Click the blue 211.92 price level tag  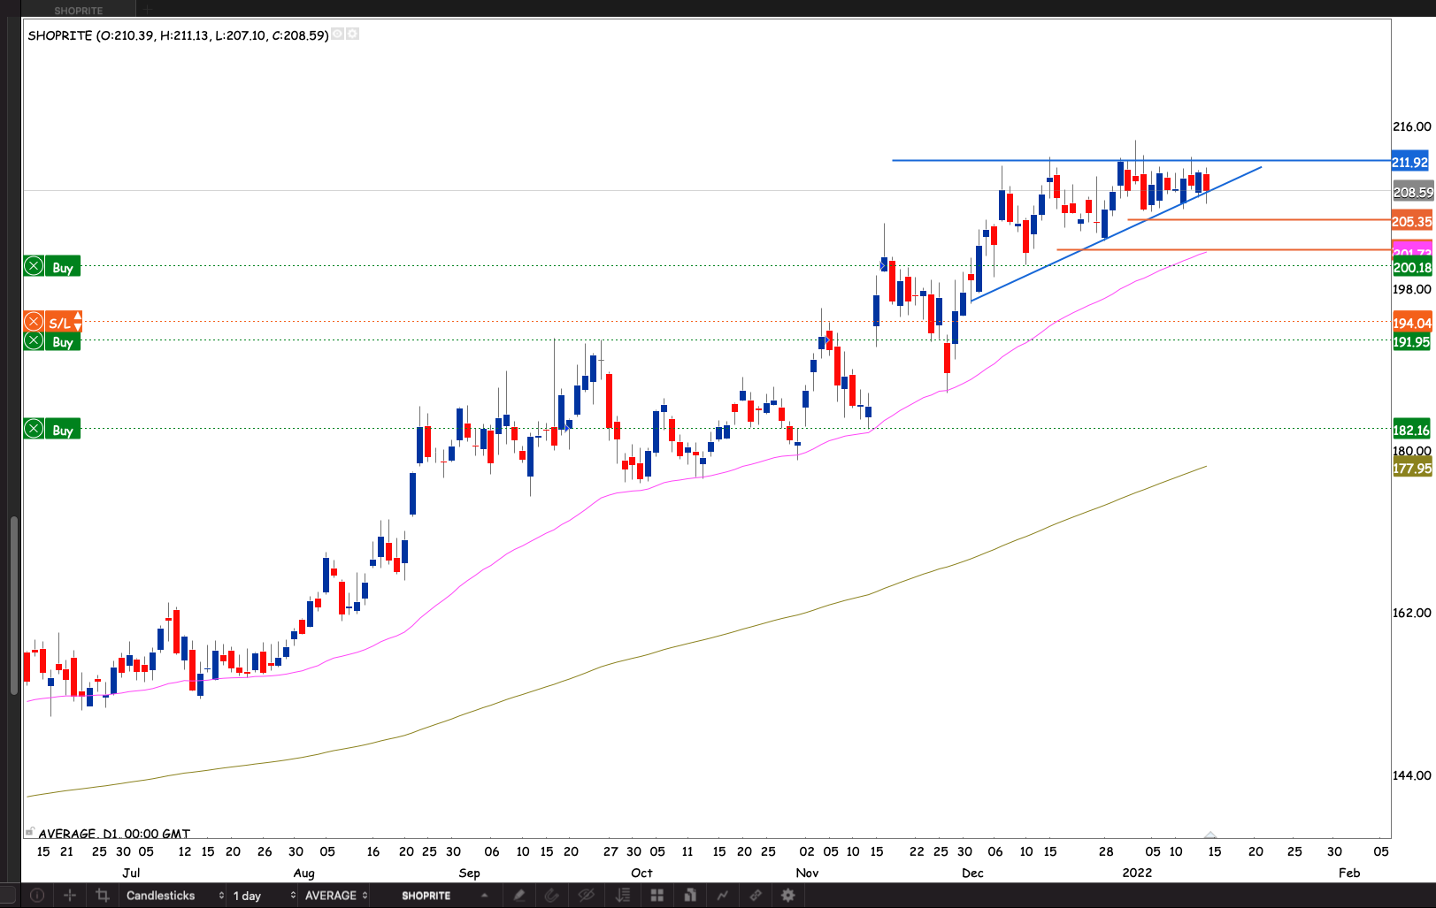[1410, 162]
